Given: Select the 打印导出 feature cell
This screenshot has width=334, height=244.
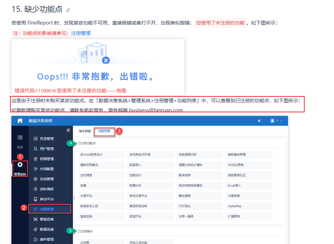Looking at the screenshot, I should (x=200, y=206).
